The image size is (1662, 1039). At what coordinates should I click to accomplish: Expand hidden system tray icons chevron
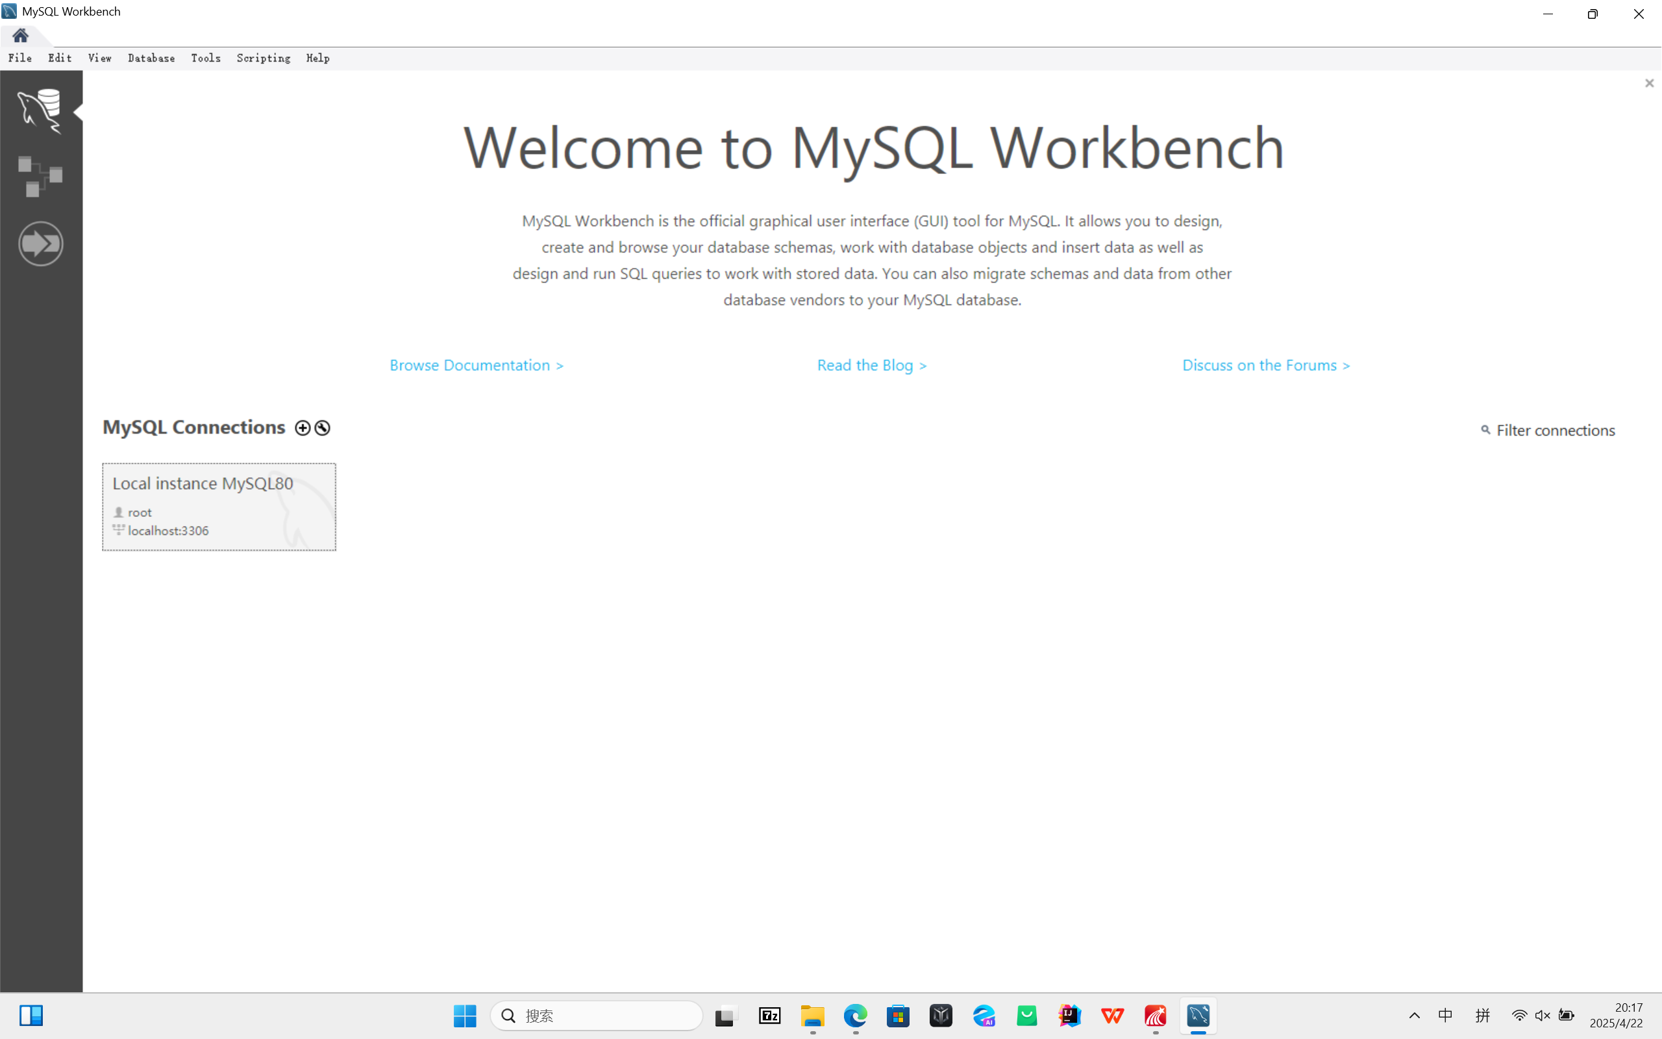pos(1414,1016)
